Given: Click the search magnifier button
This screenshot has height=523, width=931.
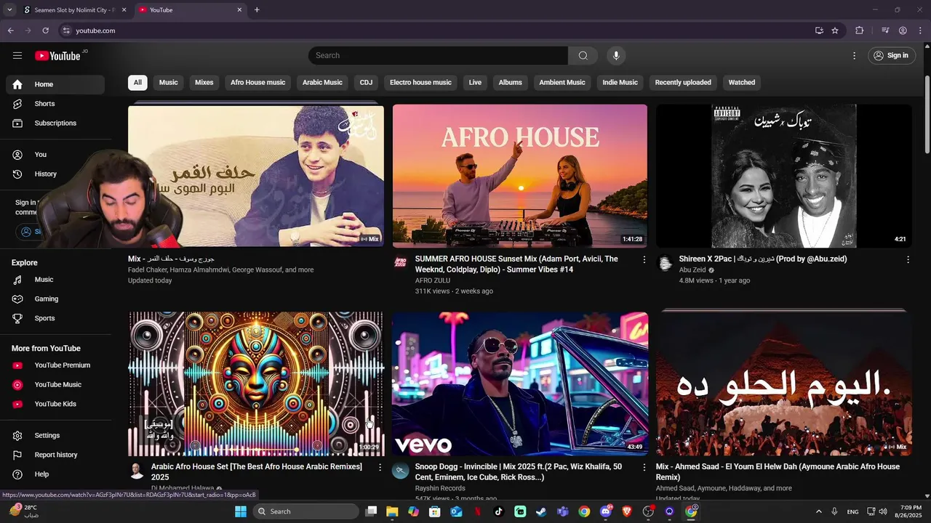Looking at the screenshot, I should [x=583, y=55].
